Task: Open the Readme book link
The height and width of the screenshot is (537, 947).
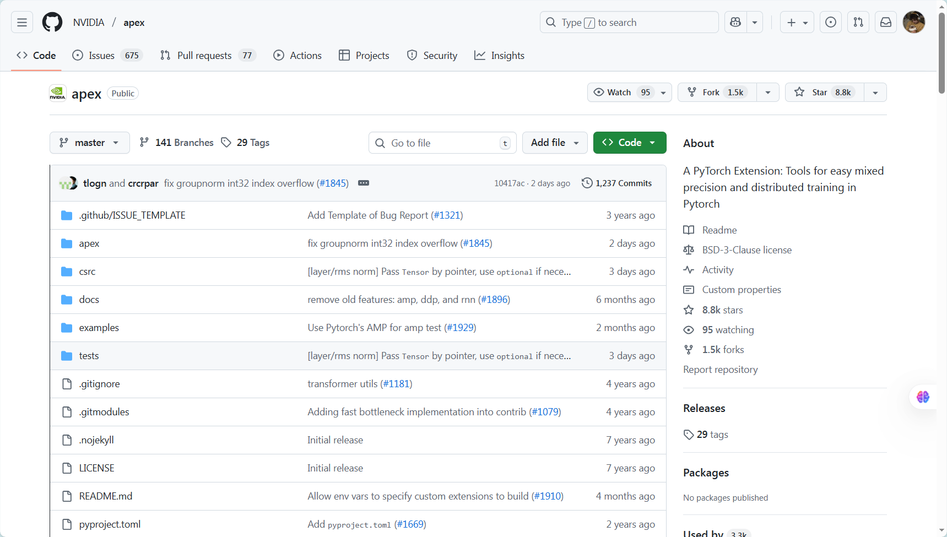Action: (x=710, y=230)
